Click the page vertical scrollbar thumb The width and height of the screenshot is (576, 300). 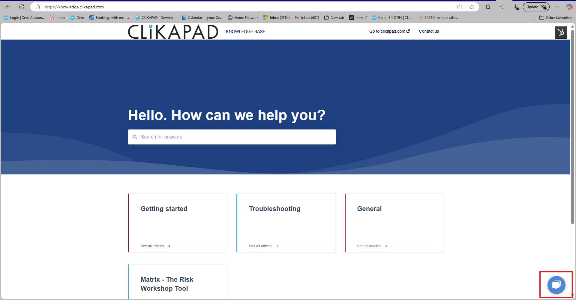572,127
